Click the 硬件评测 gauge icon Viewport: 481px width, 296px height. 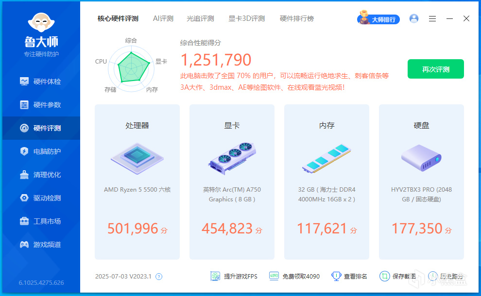pos(24,128)
